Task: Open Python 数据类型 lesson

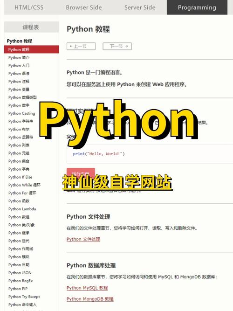Action: pos(22,97)
